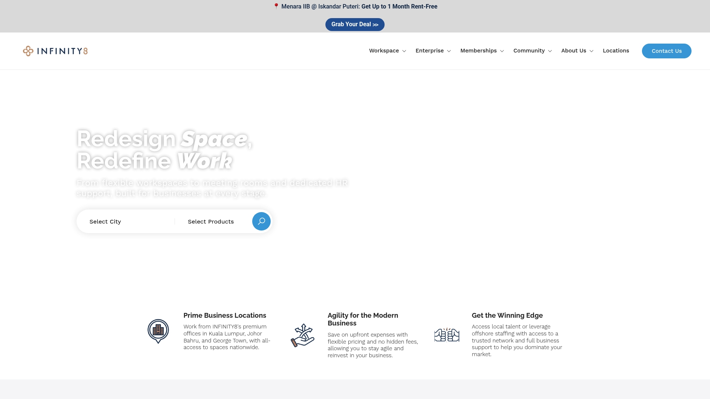Click the 'Work from INFINITY8's premium offices' paragraph
The width and height of the screenshot is (710, 399).
tap(227, 337)
